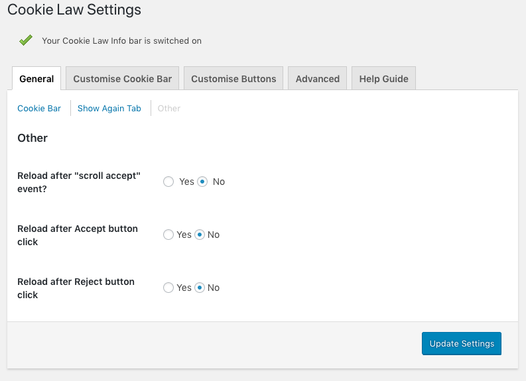Screen dimensions: 526x381
Task: Select Yes for reload after scroll accept
Action: point(168,182)
